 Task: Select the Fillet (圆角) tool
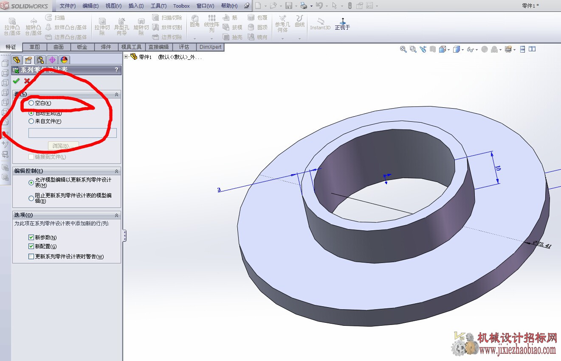195,22
